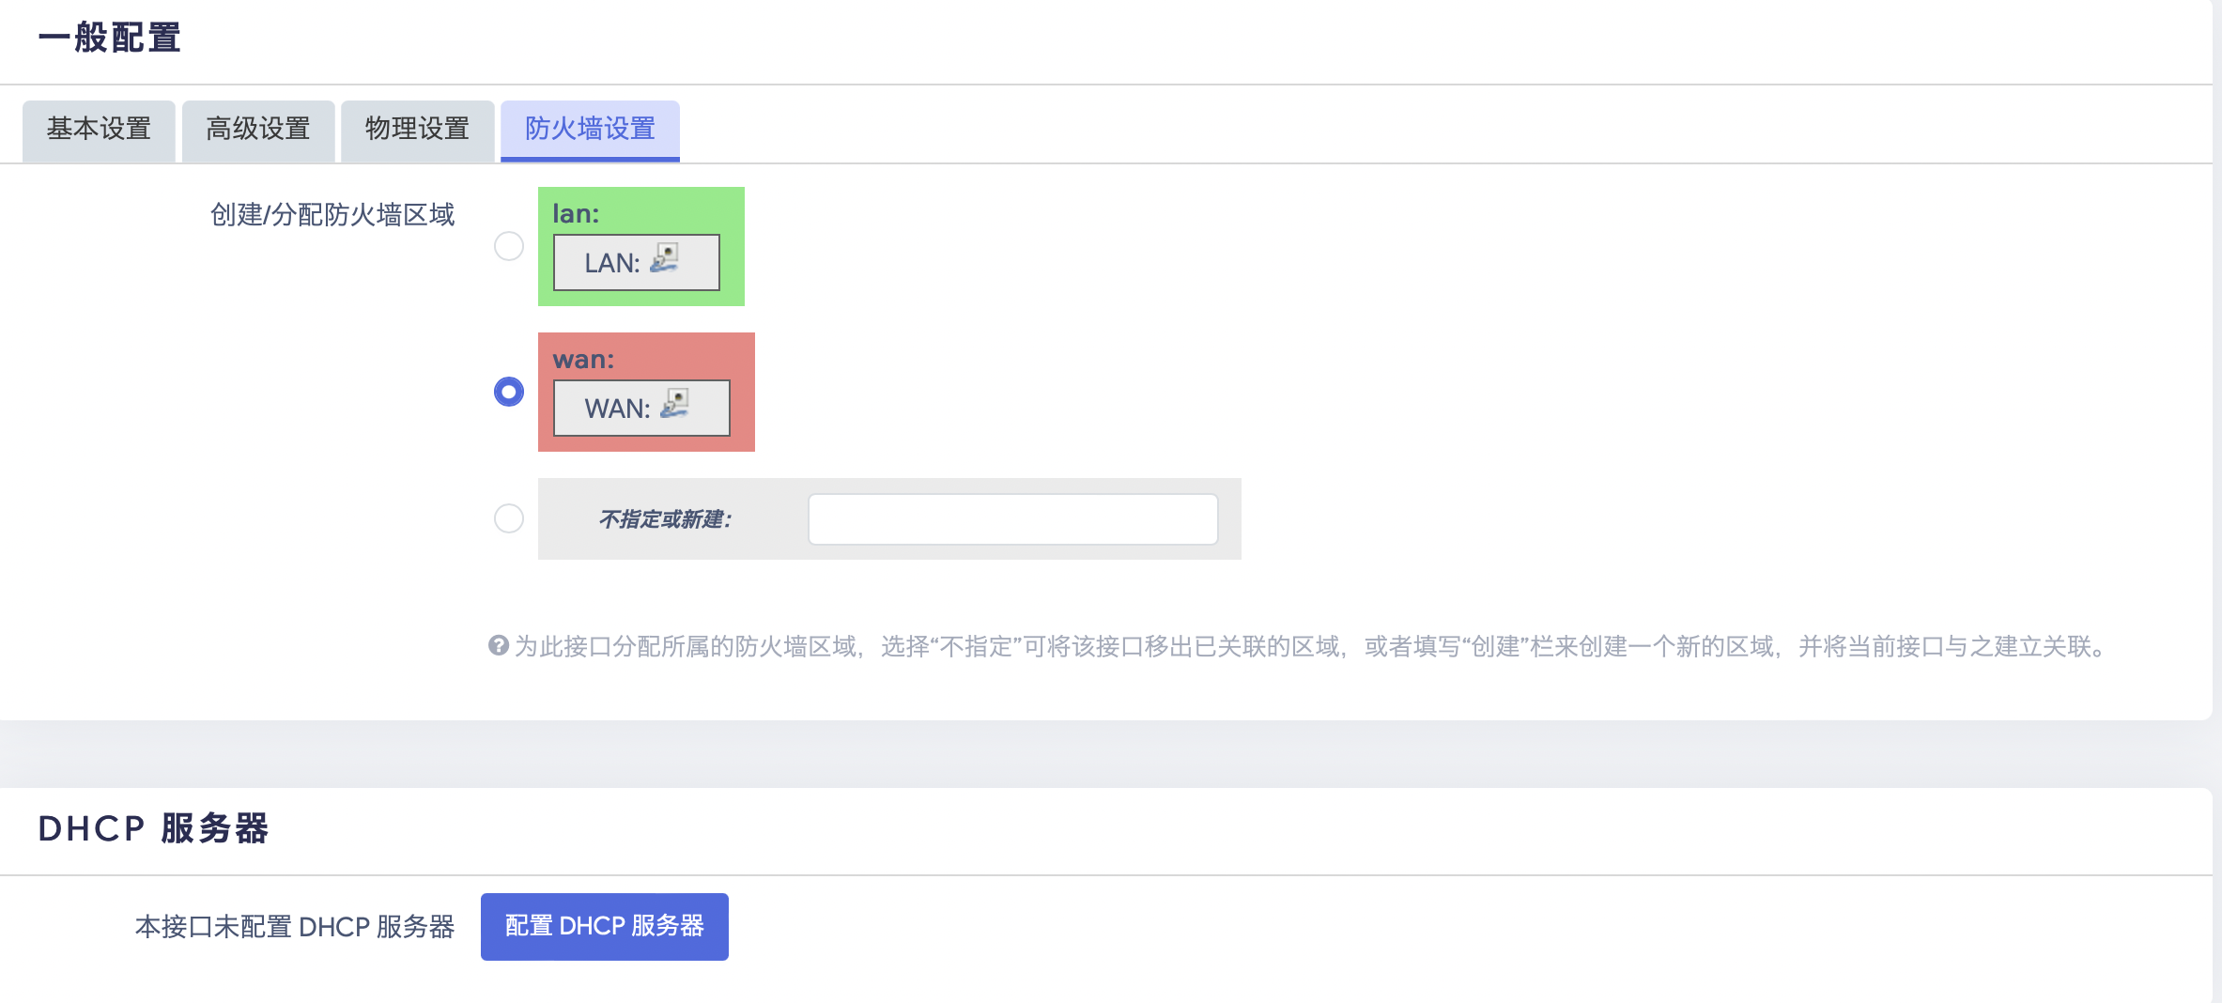
Task: Select the 防火墙设置 tab
Action: tap(590, 130)
